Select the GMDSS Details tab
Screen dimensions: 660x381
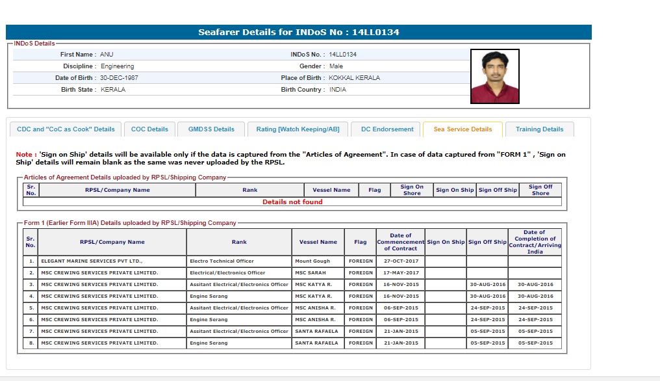(211, 129)
